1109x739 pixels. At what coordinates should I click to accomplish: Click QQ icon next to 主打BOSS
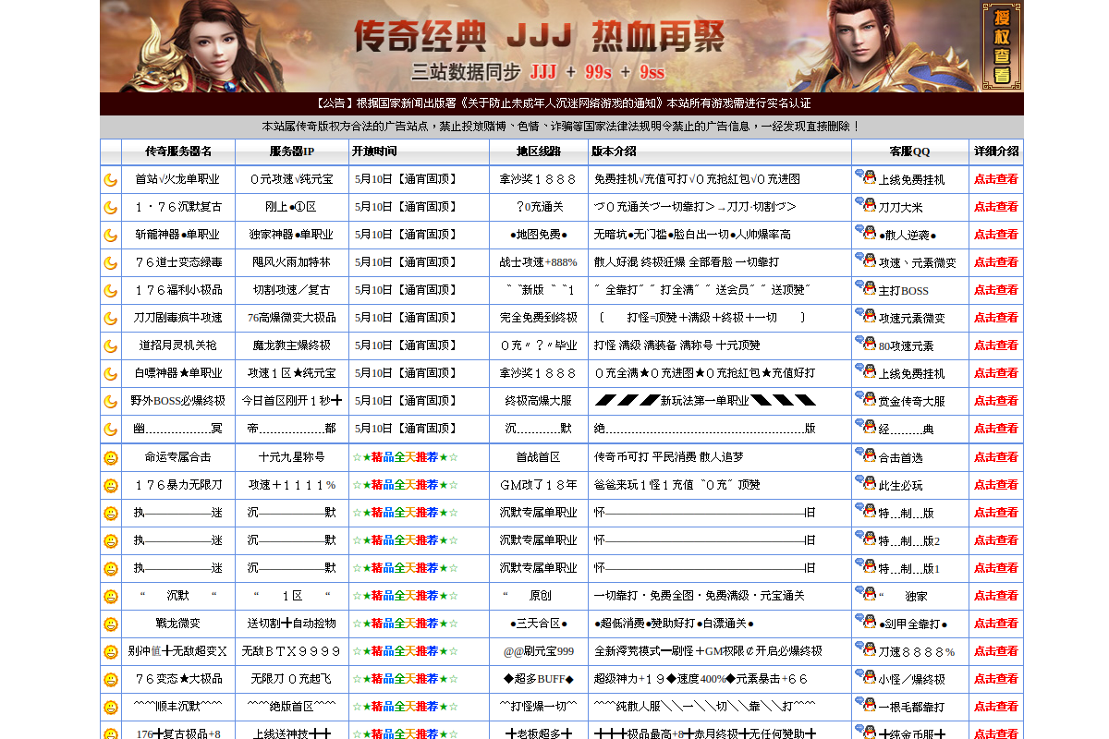pos(865,288)
